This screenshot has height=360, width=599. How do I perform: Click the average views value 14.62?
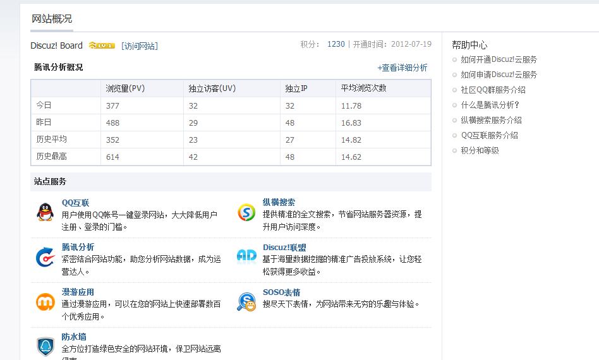[351, 157]
